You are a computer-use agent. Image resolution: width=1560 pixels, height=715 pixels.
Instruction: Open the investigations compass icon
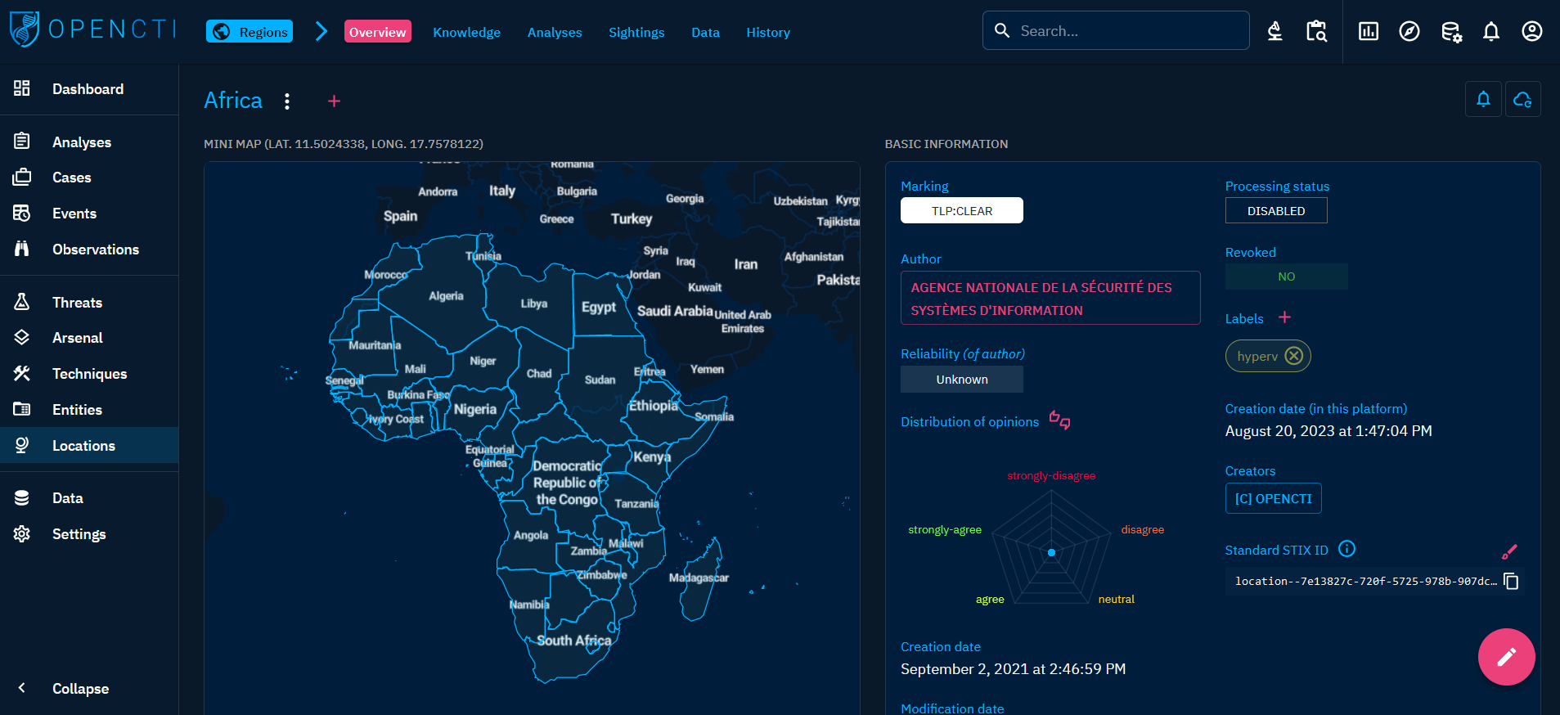point(1409,32)
